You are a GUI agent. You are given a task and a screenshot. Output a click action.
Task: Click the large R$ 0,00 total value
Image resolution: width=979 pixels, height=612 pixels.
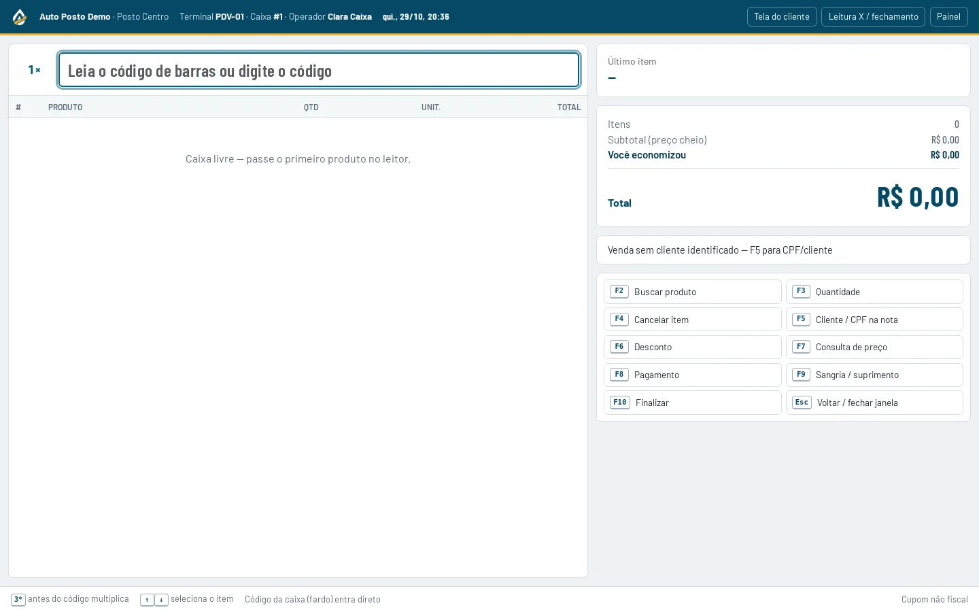pos(918,197)
